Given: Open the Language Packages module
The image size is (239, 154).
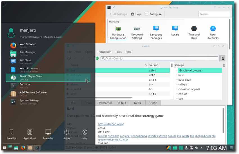Looking at the screenshot, I should pos(156,32).
